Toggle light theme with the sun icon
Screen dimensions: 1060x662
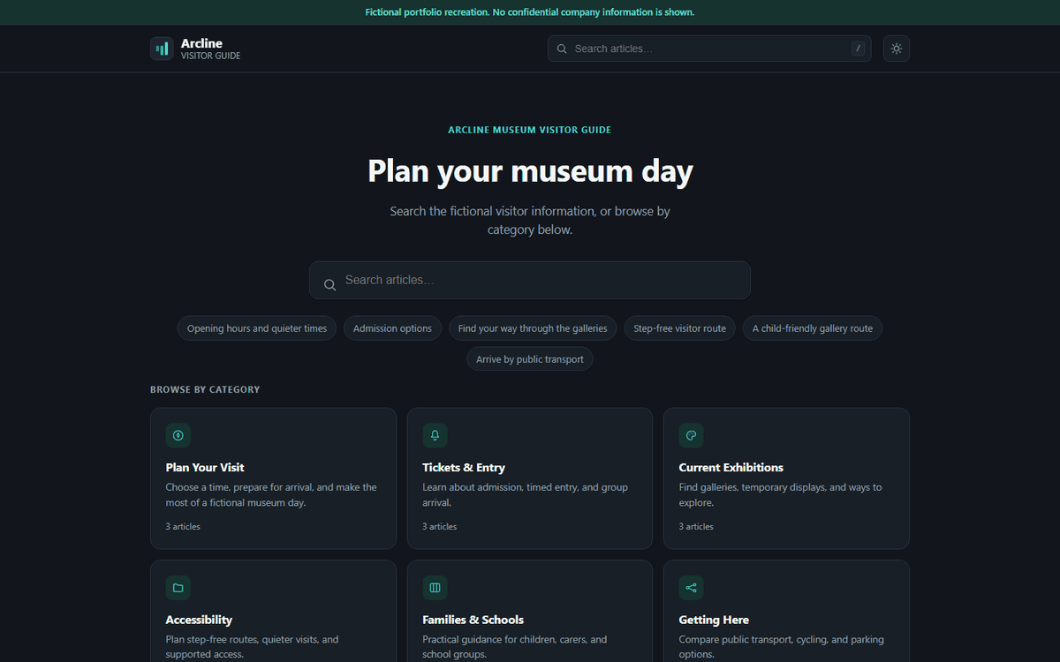point(897,49)
